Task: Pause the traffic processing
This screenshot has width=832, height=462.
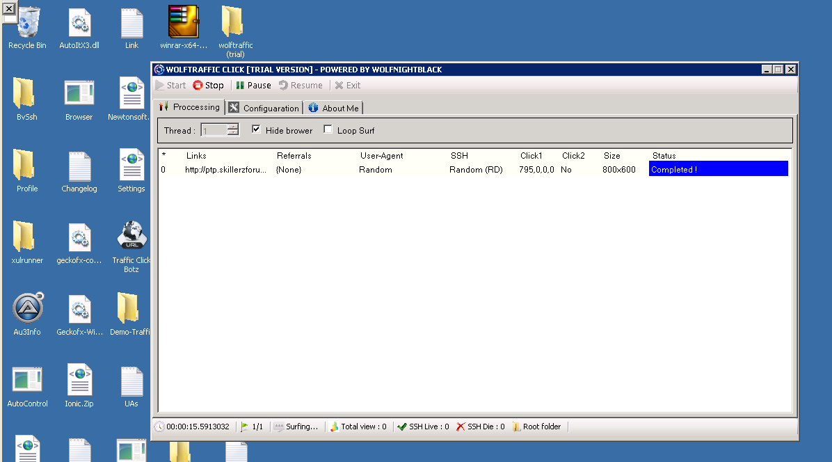Action: pos(254,86)
